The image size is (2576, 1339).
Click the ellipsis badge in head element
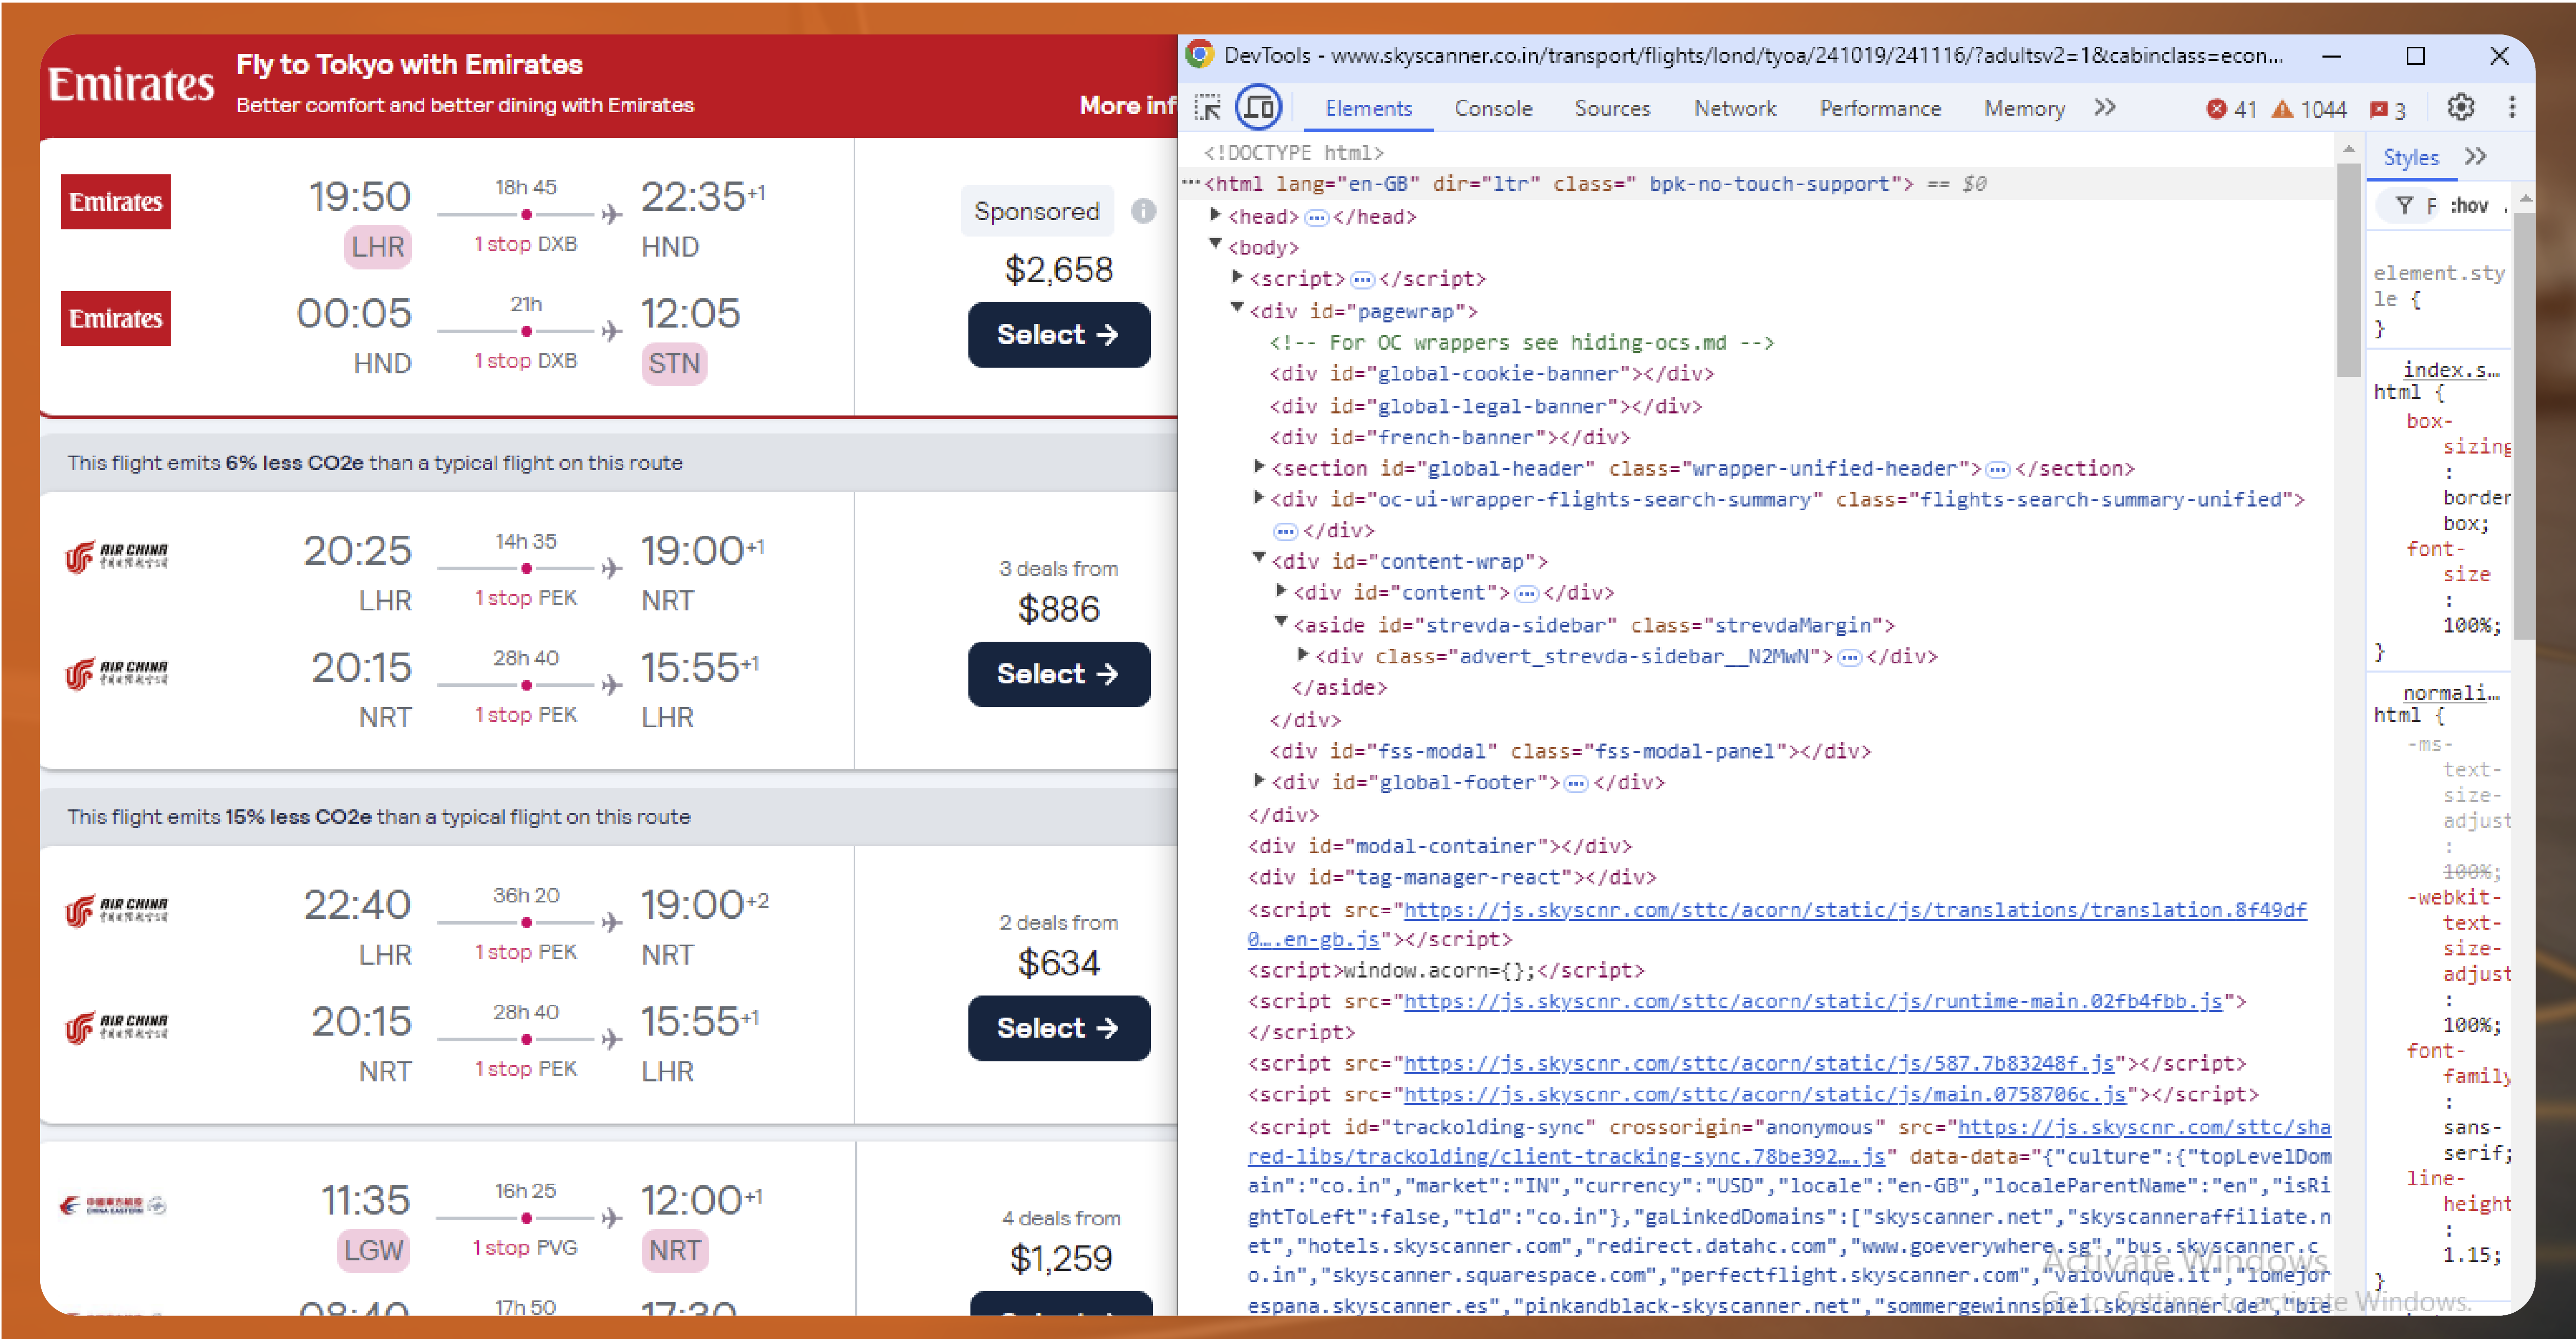tap(1316, 217)
